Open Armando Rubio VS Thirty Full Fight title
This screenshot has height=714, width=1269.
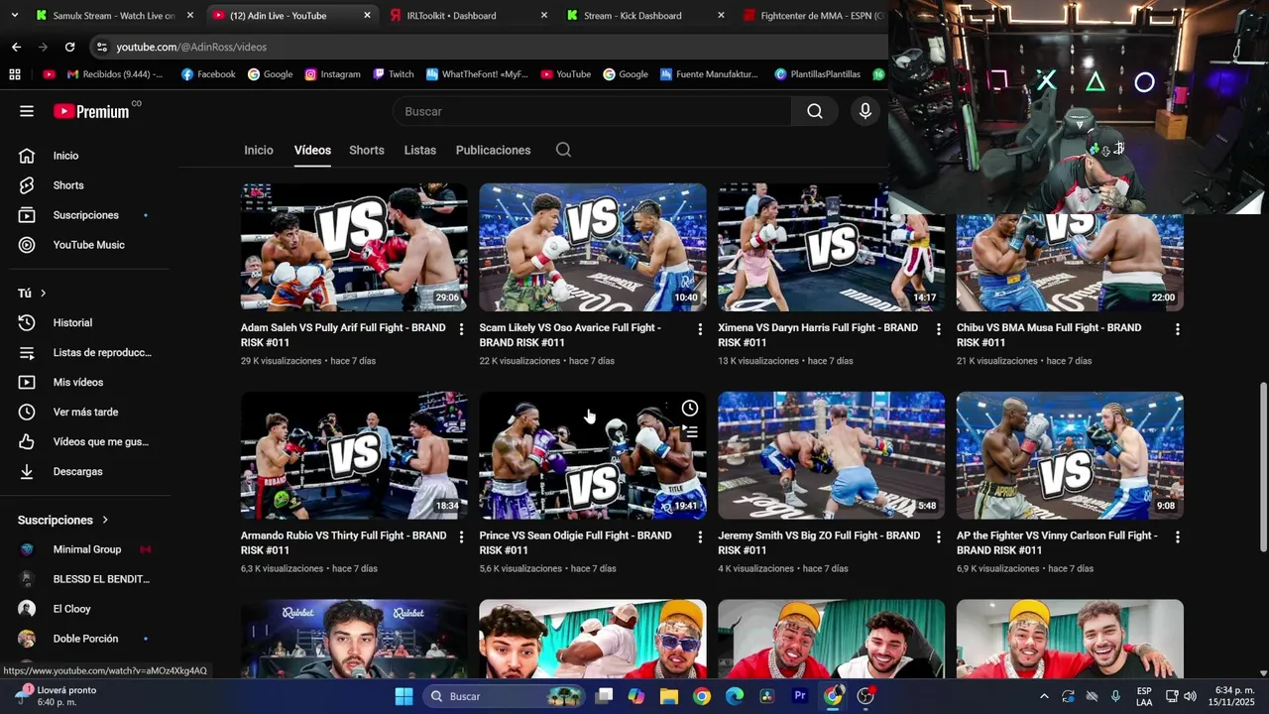[343, 542]
